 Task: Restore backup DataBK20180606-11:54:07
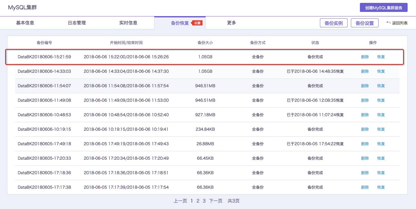coord(381,86)
